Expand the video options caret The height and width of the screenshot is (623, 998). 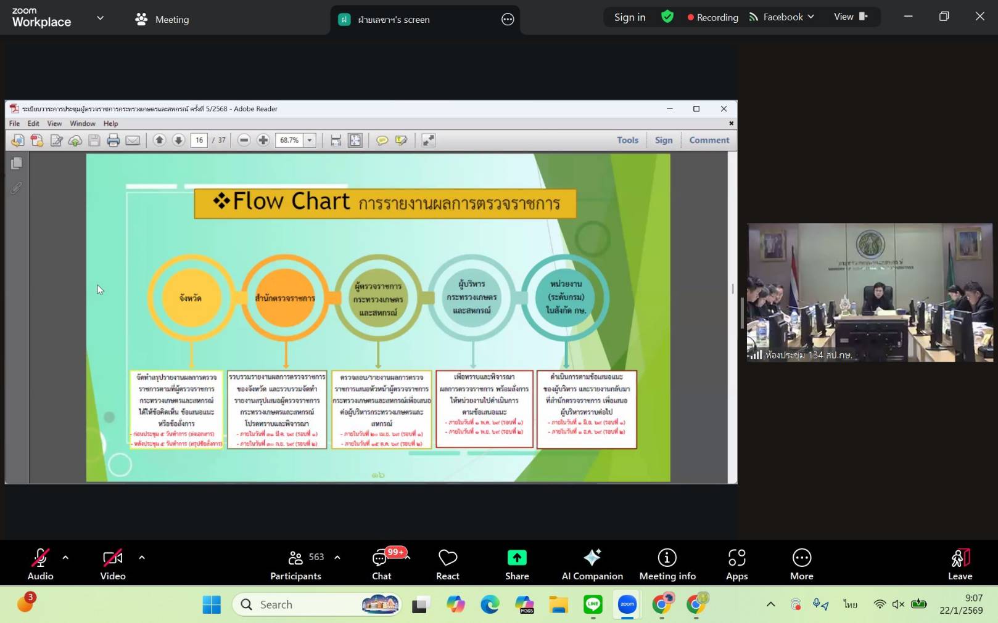pos(142,558)
